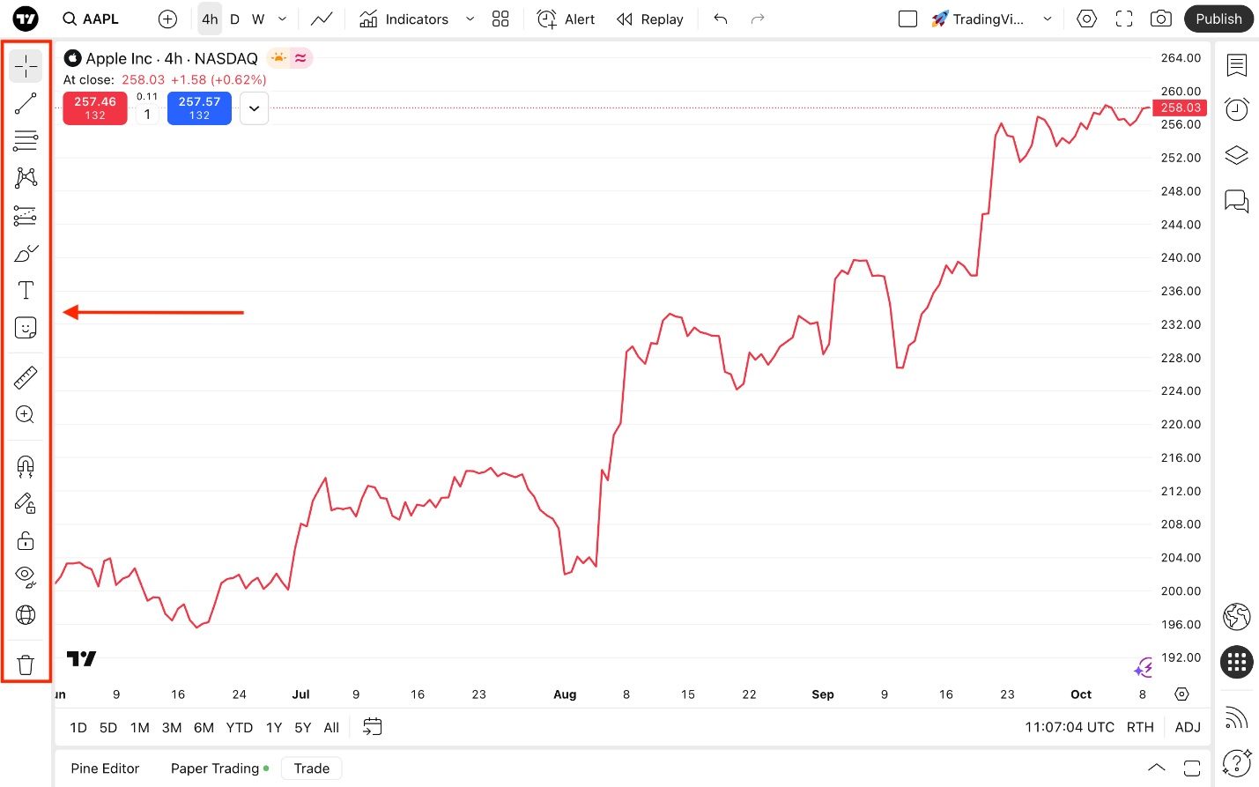The width and height of the screenshot is (1259, 787).
Task: Click the zoom in magnifier tool
Action: [x=26, y=415]
